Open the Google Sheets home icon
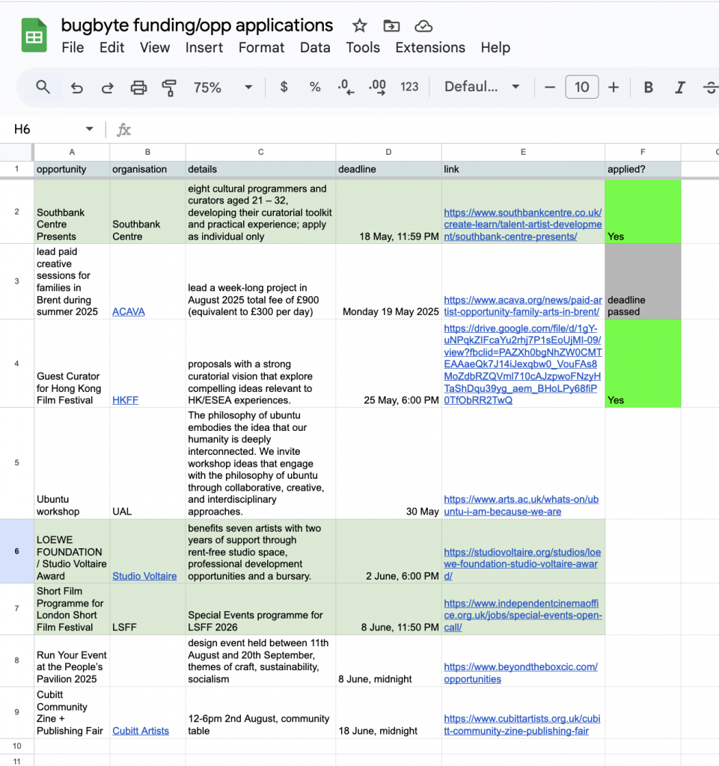This screenshot has height=766, width=719. (x=34, y=35)
